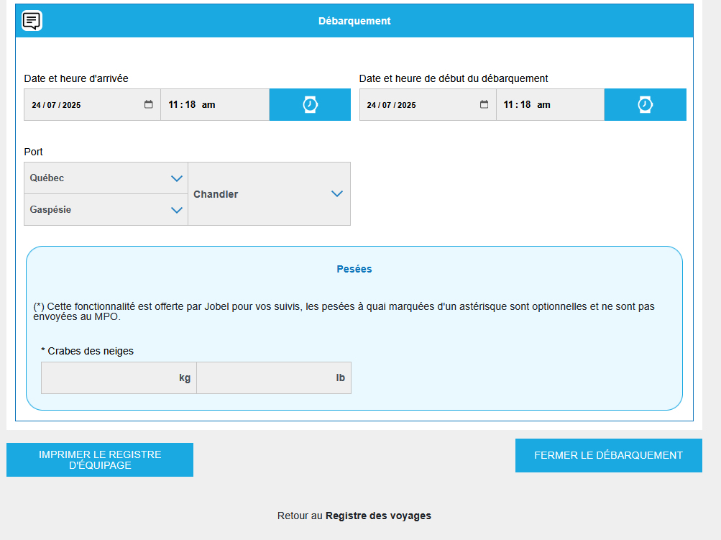Expand the Chandler port dropdown
The image size is (721, 540).
coord(269,194)
